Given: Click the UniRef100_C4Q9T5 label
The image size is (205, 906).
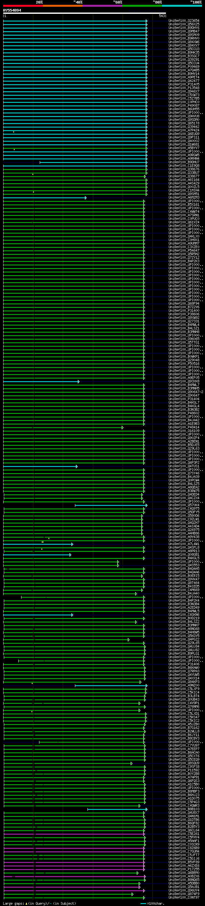Looking at the screenshot, I should click(184, 509).
